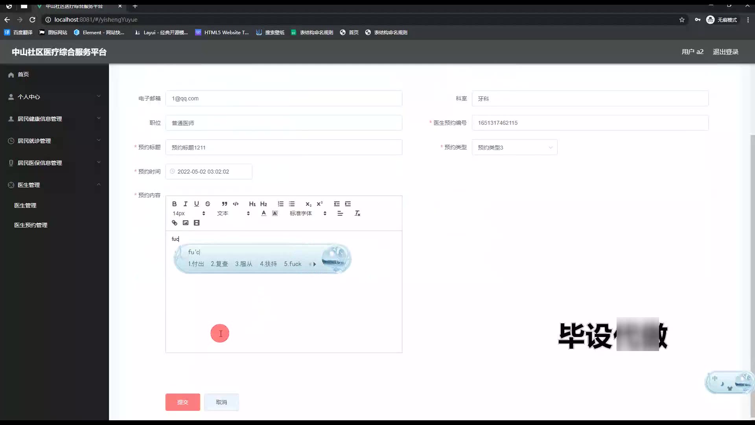
Task: Click the insert video icon
Action: [x=197, y=223]
